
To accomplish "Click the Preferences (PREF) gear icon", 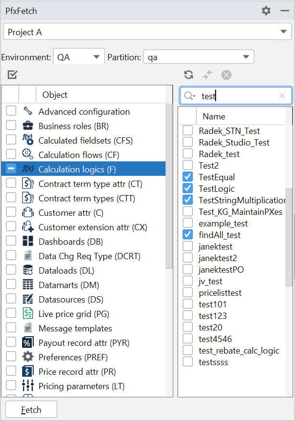I will coord(28,357).
